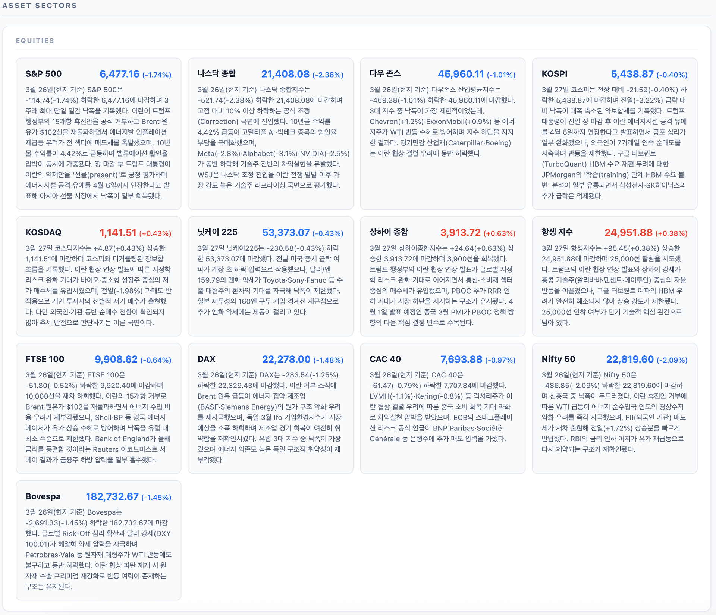Select the KOSPI card heading
The height and width of the screenshot is (615, 716).
(554, 74)
